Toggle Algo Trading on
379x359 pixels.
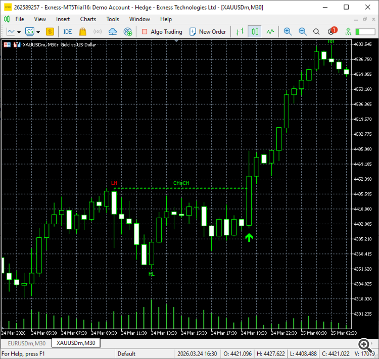(x=162, y=32)
